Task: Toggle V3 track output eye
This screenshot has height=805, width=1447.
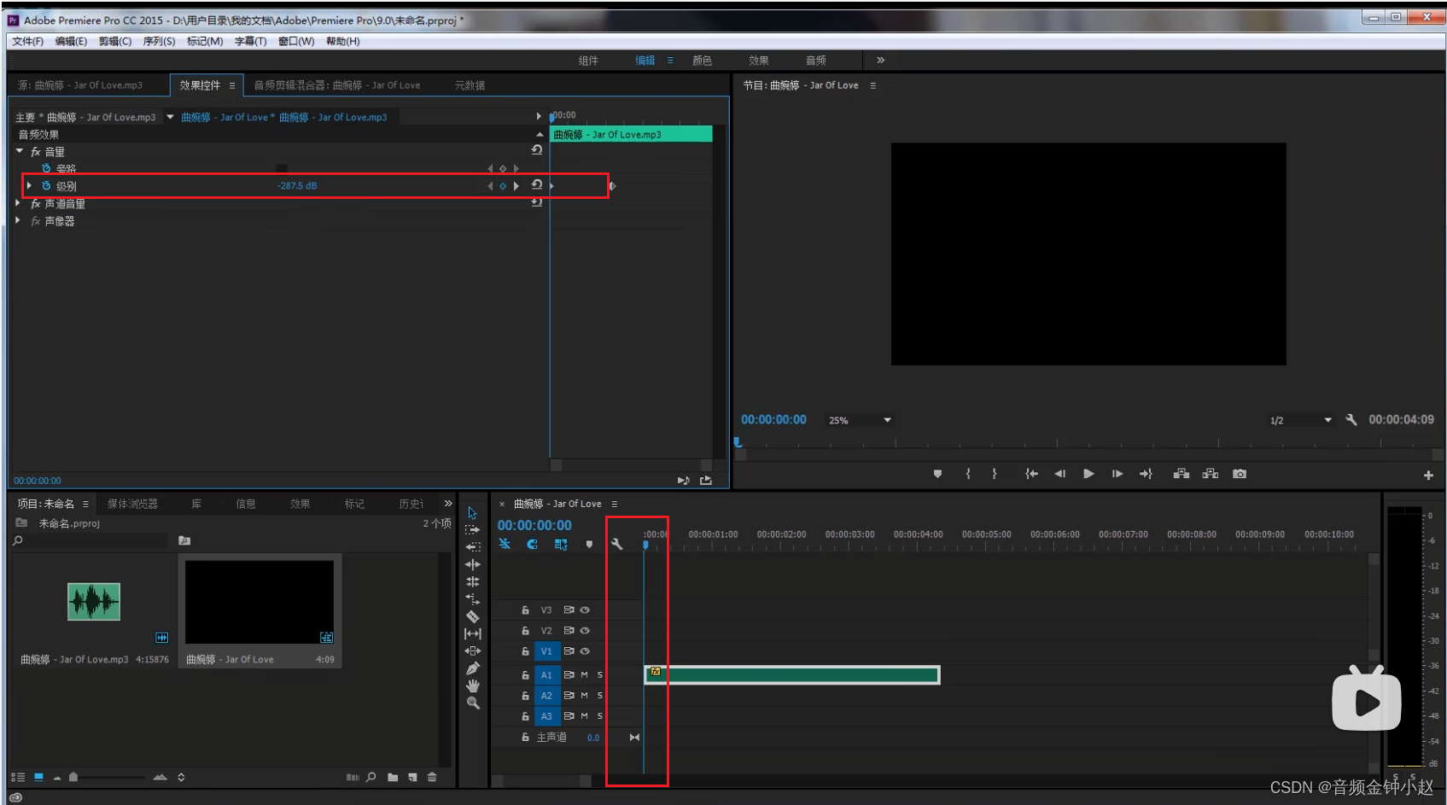Action: [x=585, y=610]
